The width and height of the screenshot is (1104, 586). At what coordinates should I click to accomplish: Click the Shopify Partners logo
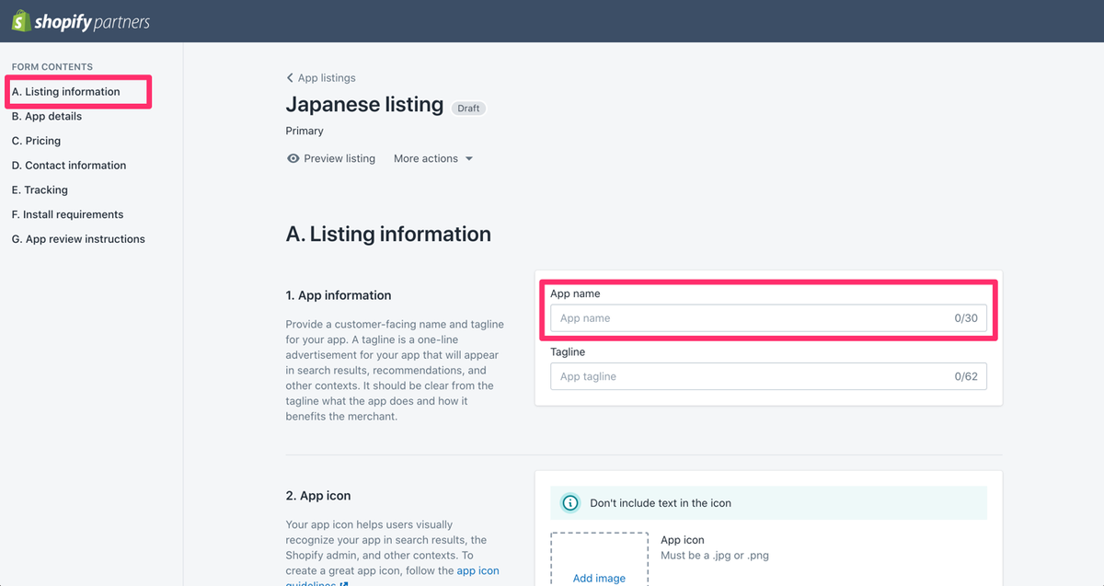tap(81, 21)
